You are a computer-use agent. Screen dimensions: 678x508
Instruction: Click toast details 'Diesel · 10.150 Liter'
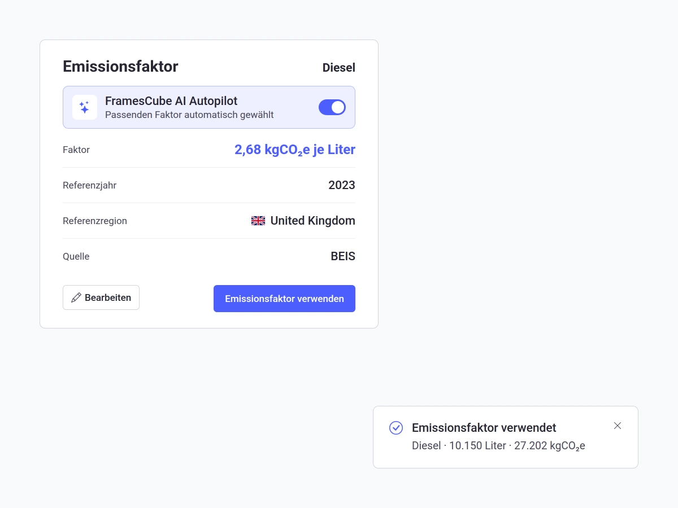[x=459, y=446]
